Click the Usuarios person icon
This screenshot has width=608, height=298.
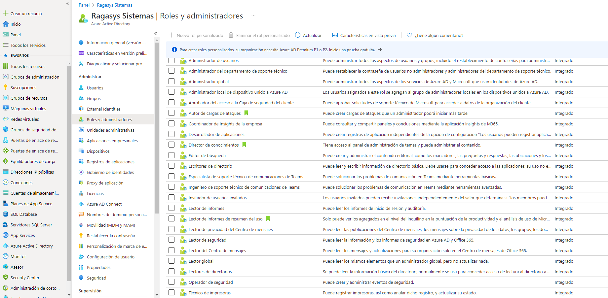click(81, 88)
